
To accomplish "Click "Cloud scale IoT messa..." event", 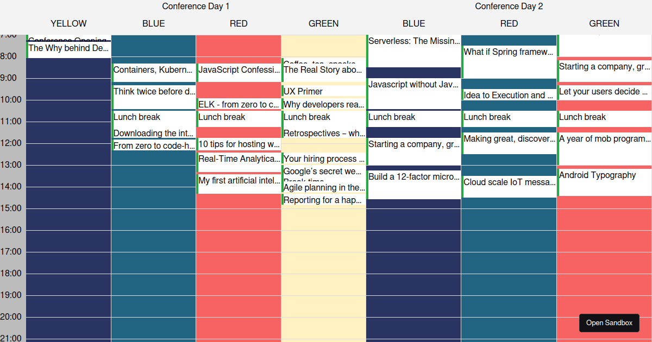I will point(509,182).
